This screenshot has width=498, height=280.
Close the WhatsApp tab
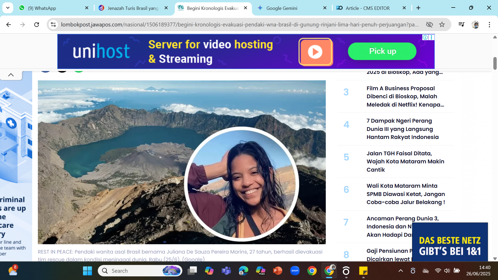[x=87, y=8]
